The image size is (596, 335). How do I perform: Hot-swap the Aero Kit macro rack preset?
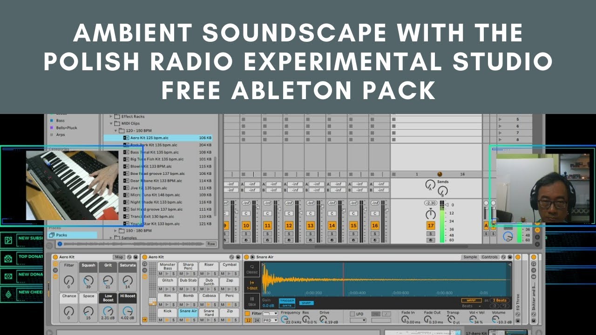pos(129,257)
